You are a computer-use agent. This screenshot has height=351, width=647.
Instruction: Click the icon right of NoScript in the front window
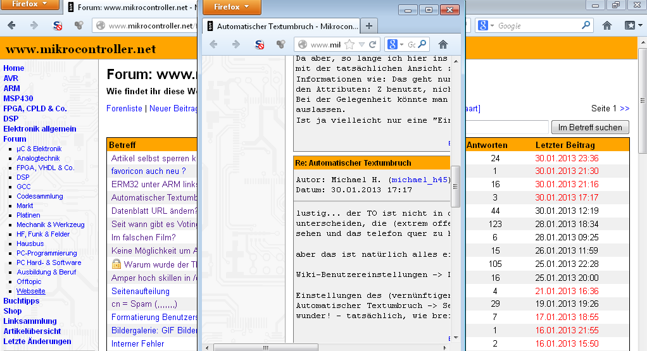tap(280, 44)
